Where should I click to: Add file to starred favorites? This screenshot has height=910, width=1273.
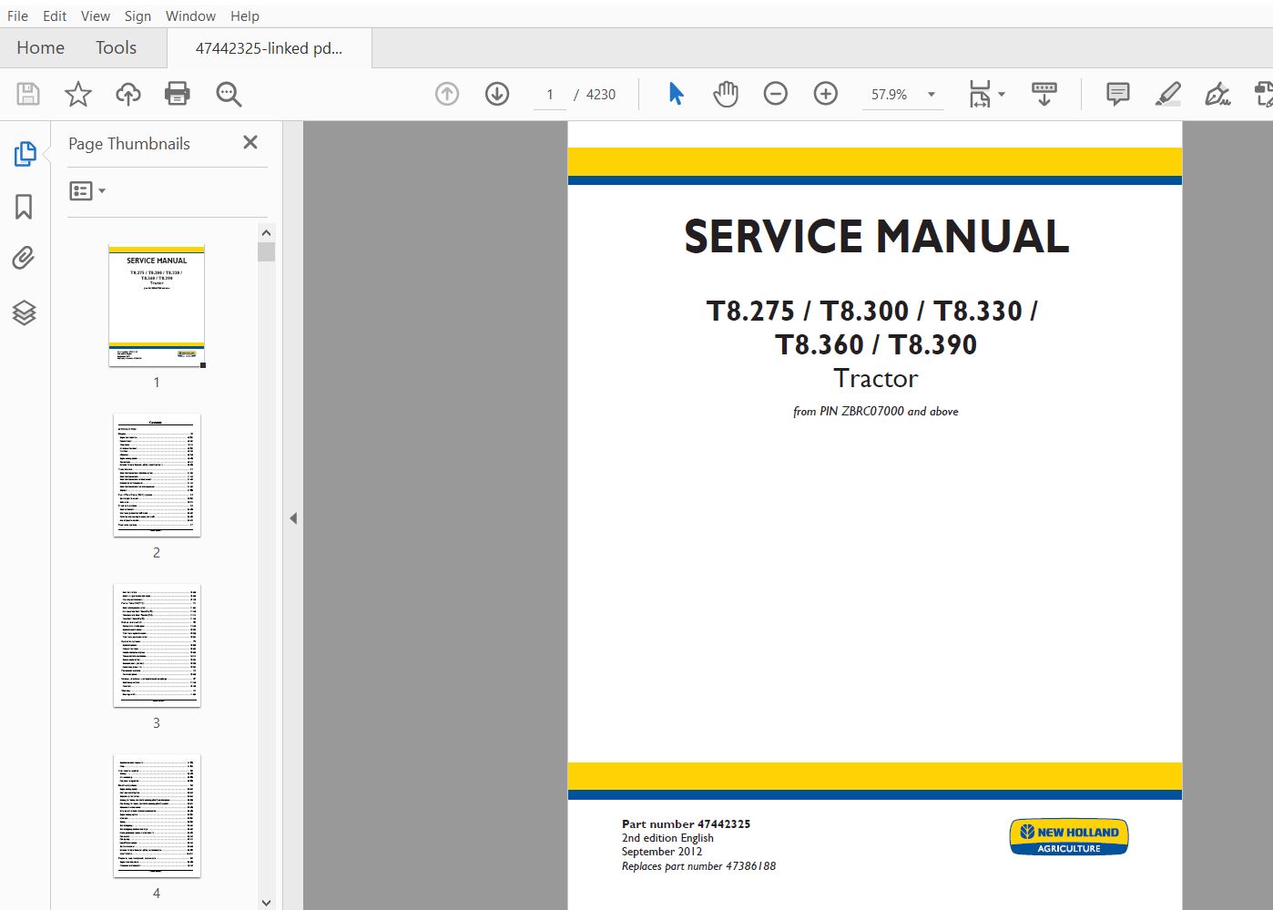78,94
